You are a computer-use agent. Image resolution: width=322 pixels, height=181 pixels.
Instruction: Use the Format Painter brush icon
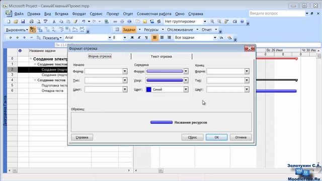pyautogui.click(x=75, y=21)
